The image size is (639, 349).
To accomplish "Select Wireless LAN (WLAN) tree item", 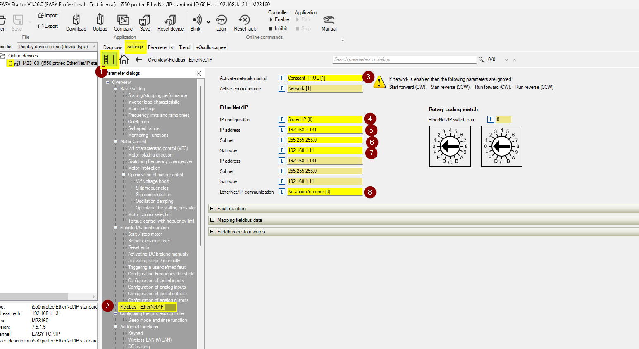I will 150,340.
